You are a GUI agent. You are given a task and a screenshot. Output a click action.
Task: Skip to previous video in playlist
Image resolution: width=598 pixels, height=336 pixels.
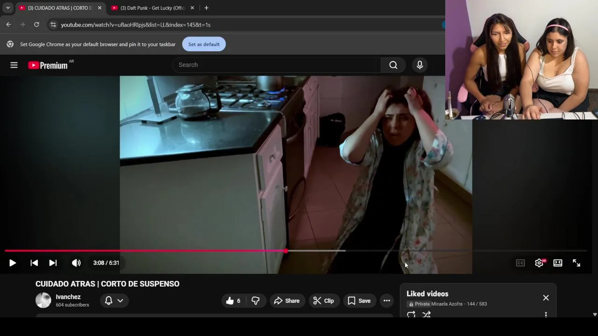[34, 263]
